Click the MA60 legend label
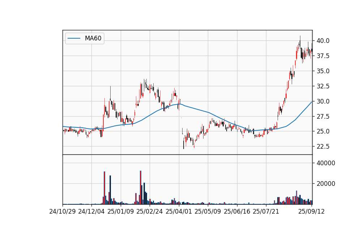The image size is (347, 249). pyautogui.click(x=93, y=38)
